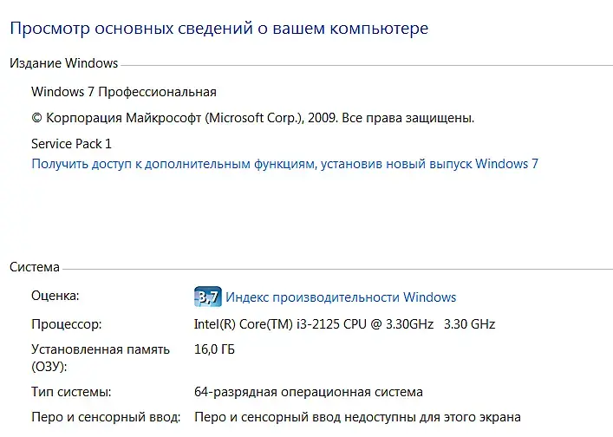Click the Оценка label
Screen dimensions: 613x437
click(x=55, y=297)
